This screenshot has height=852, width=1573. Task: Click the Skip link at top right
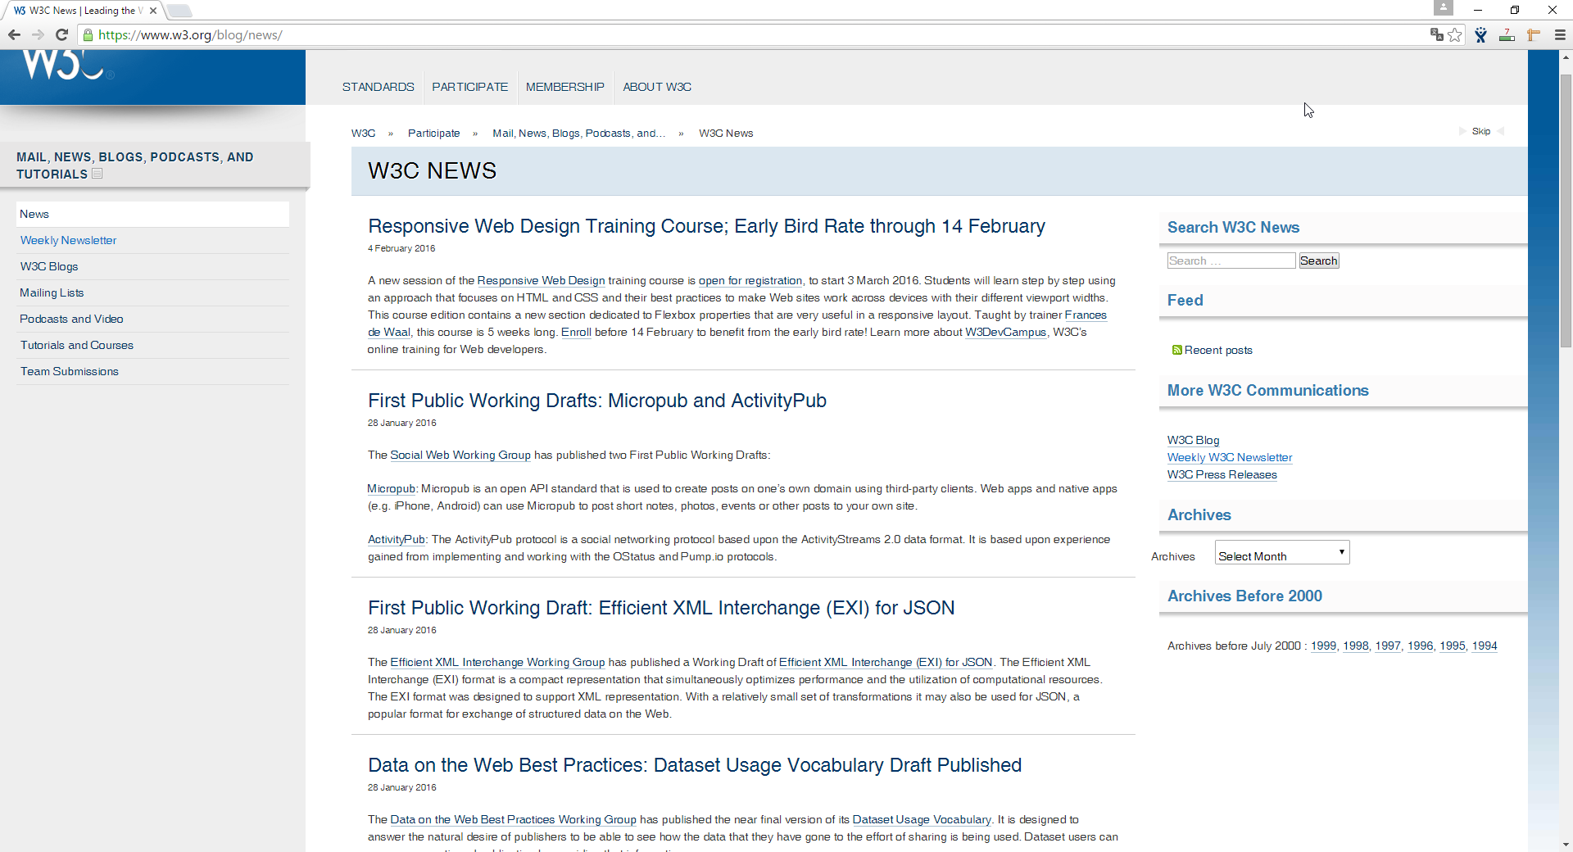[x=1480, y=131]
